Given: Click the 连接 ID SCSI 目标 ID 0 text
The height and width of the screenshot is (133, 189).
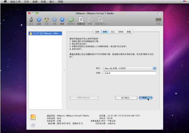Looking at the screenshot, I should point(65,123).
